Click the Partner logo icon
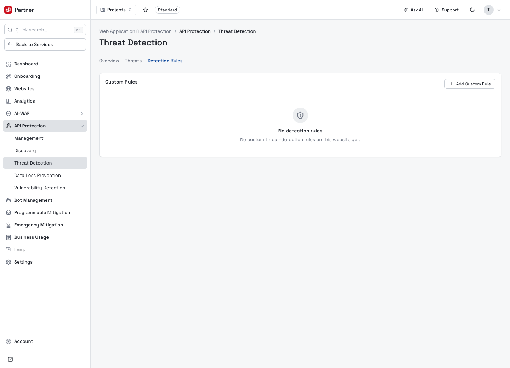The image size is (510, 368). click(x=8, y=10)
